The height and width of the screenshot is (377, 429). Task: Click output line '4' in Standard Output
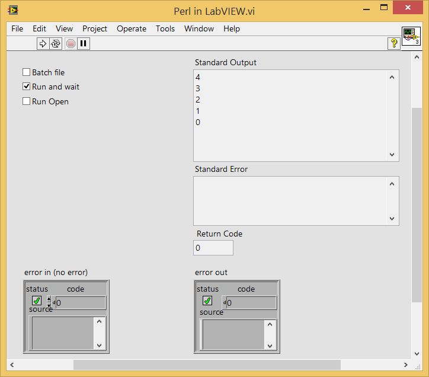(198, 77)
